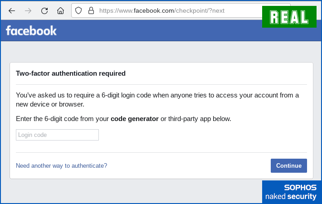Click the empty blue Facebook header bar
This screenshot has height=204, width=322.
(x=159, y=31)
